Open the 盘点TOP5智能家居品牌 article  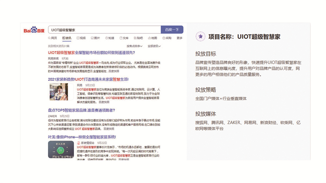(x=81, y=110)
